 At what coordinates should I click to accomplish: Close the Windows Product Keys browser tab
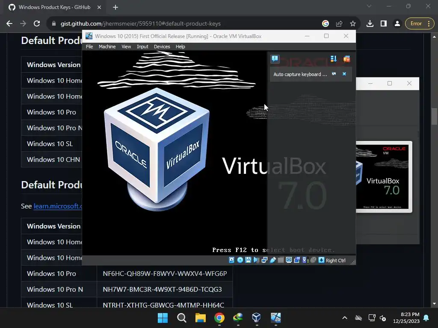click(x=99, y=7)
